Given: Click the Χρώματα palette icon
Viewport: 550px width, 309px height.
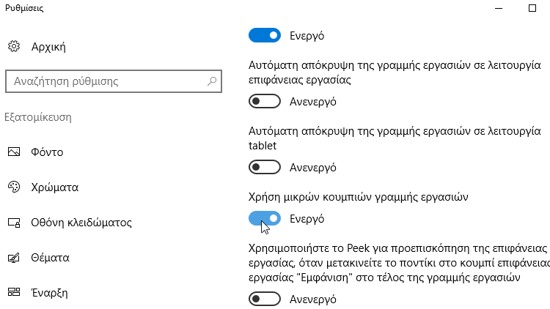Looking at the screenshot, I should pyautogui.click(x=14, y=187).
